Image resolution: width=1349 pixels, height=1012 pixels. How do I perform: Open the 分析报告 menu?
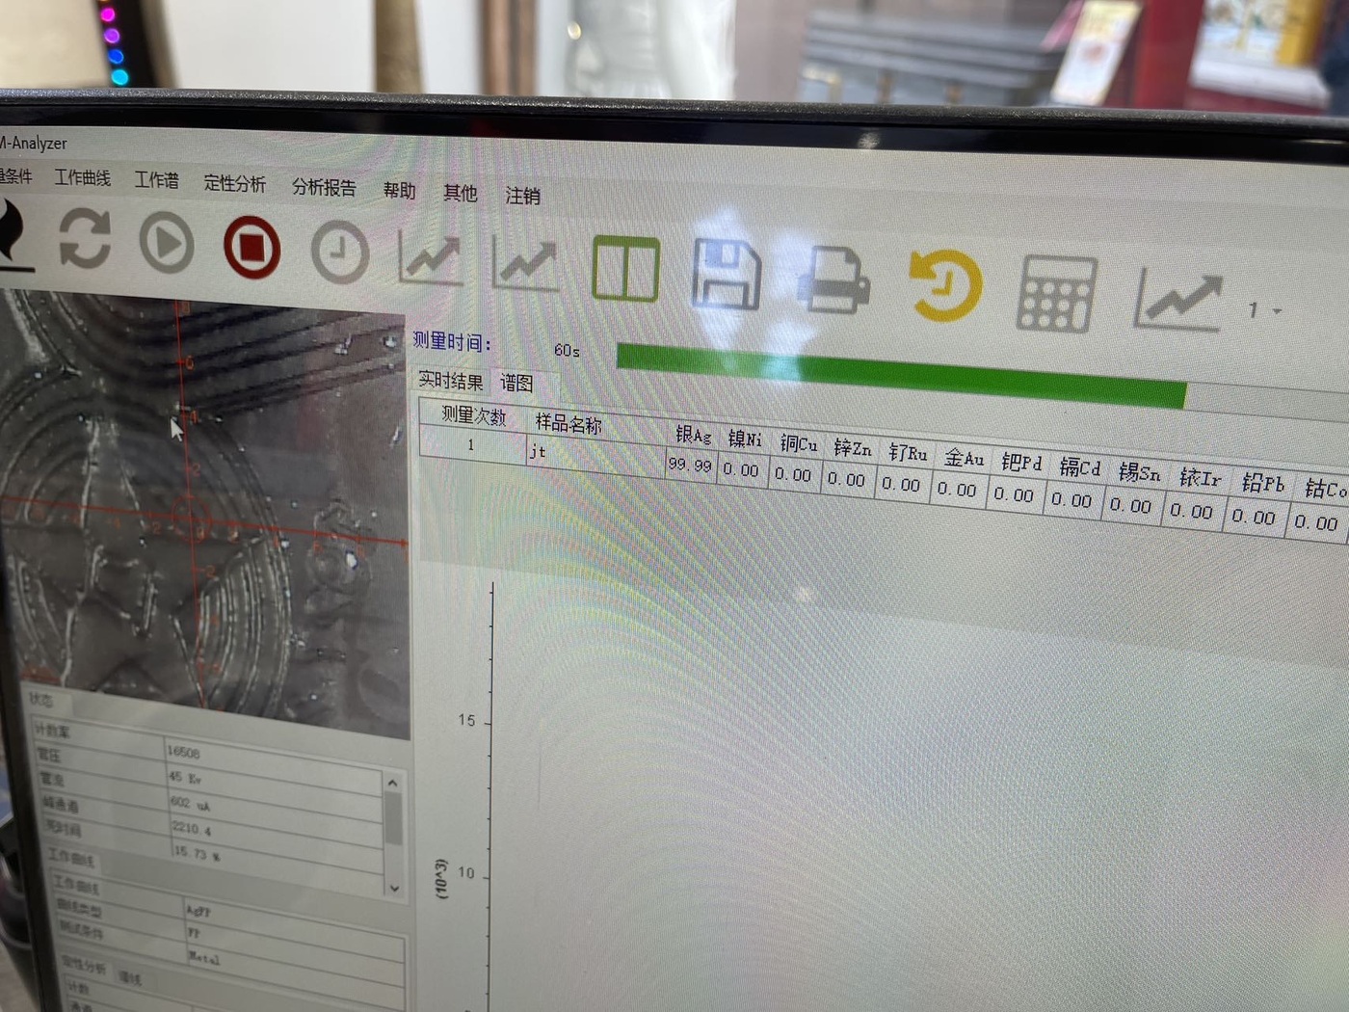coord(324,187)
